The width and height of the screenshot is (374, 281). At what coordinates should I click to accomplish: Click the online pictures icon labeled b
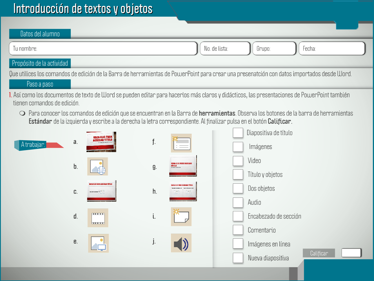pyautogui.click(x=98, y=166)
